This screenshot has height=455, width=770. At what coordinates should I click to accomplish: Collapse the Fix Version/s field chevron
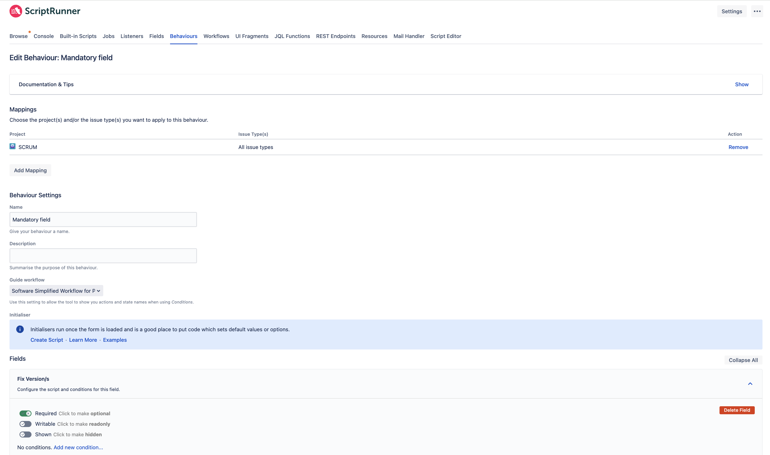(x=750, y=384)
